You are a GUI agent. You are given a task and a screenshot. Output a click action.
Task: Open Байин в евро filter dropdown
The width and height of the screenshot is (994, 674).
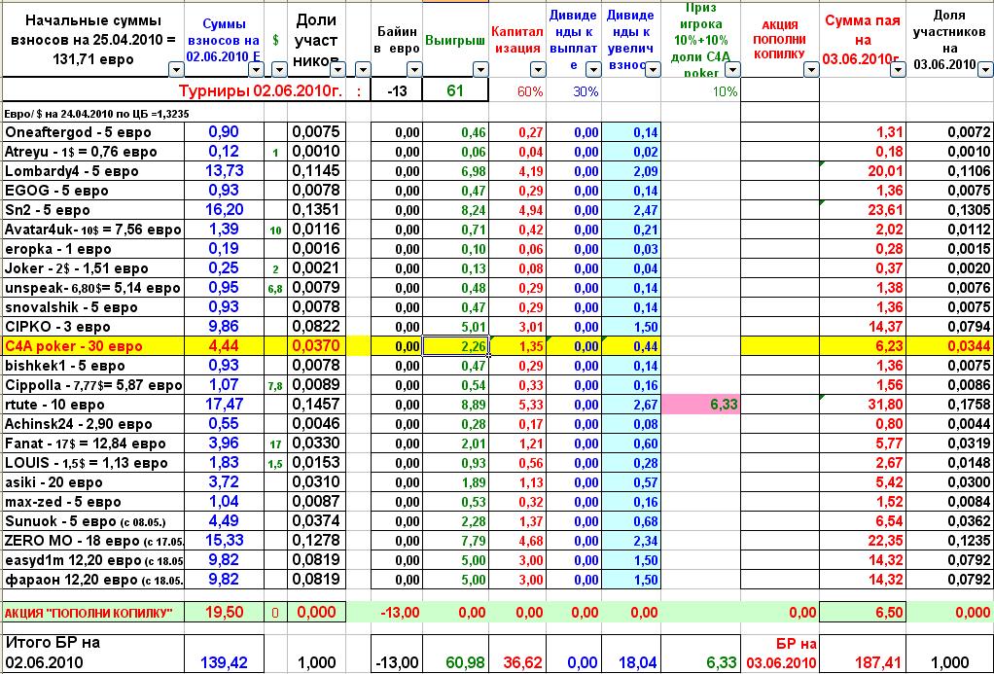[x=413, y=69]
